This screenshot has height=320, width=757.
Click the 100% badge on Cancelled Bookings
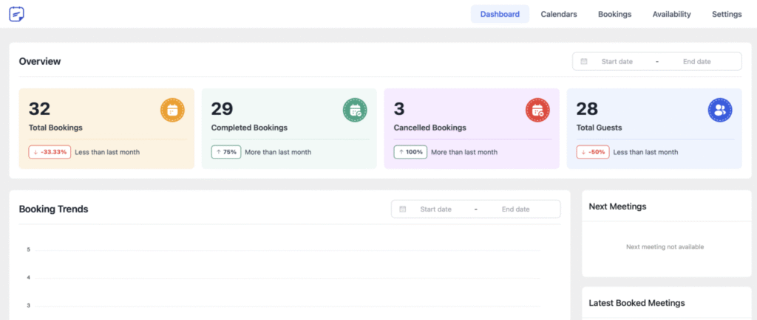tap(410, 152)
